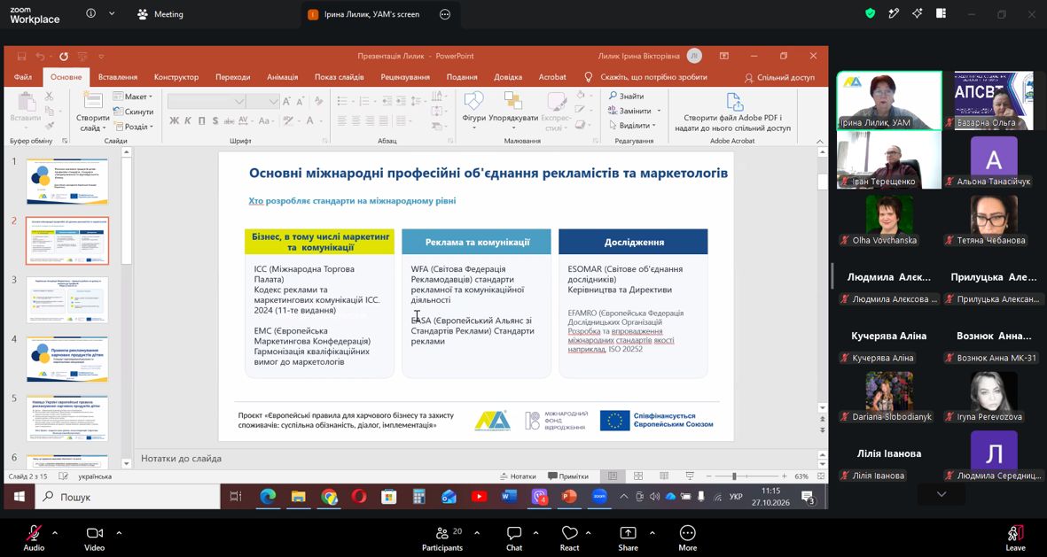
Task: Expand Share options arrow
Action: pyautogui.click(x=652, y=533)
